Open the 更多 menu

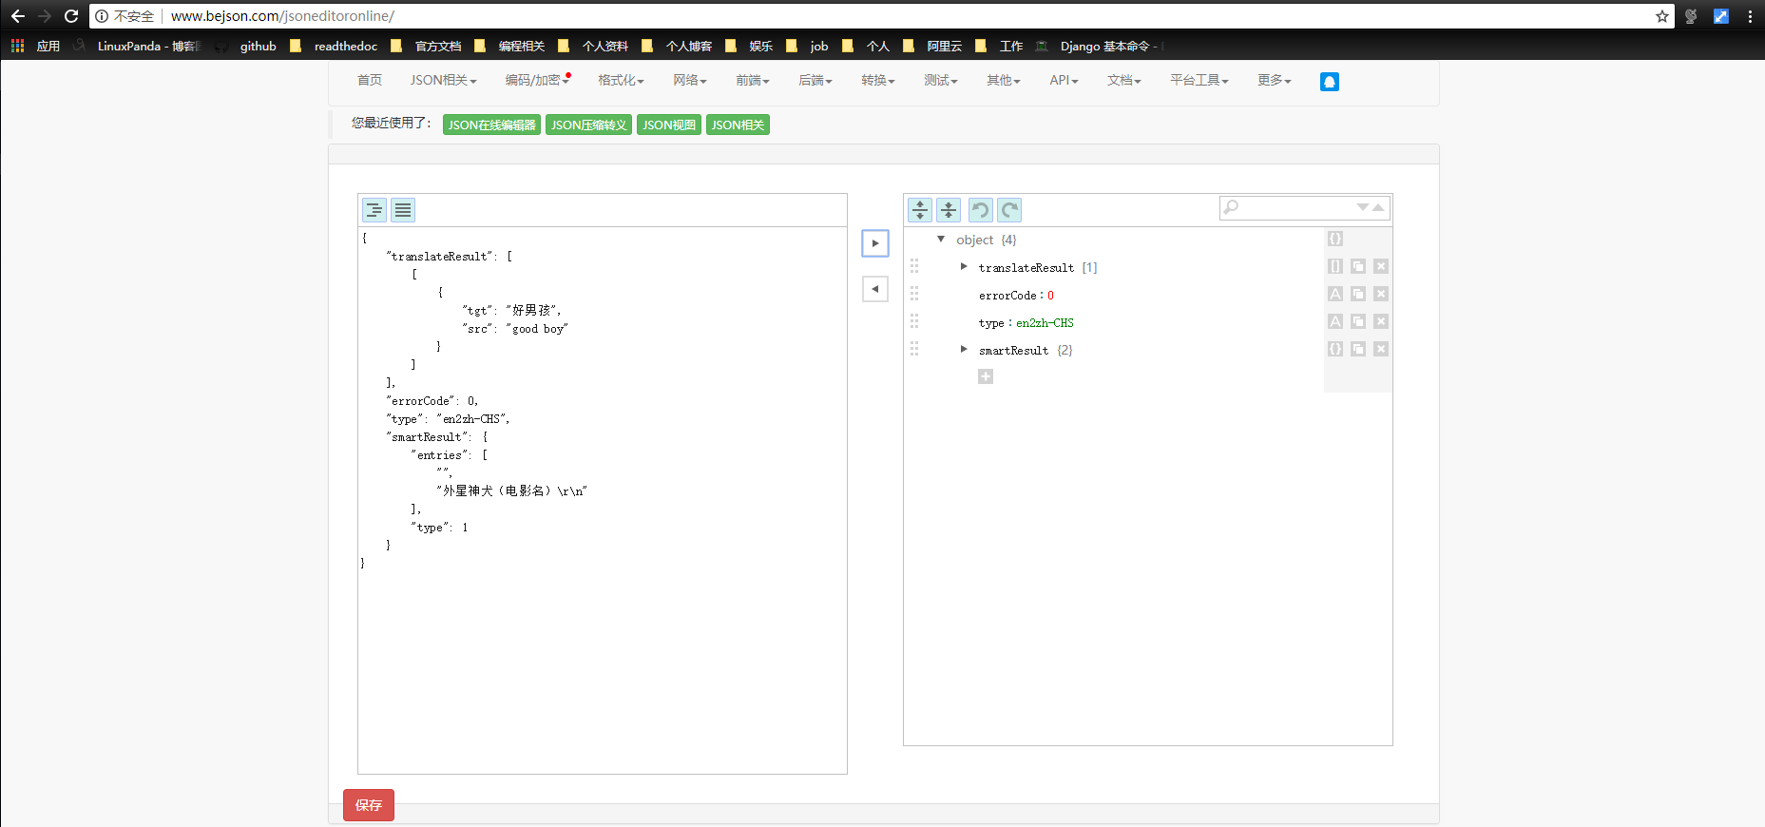[x=1275, y=81]
